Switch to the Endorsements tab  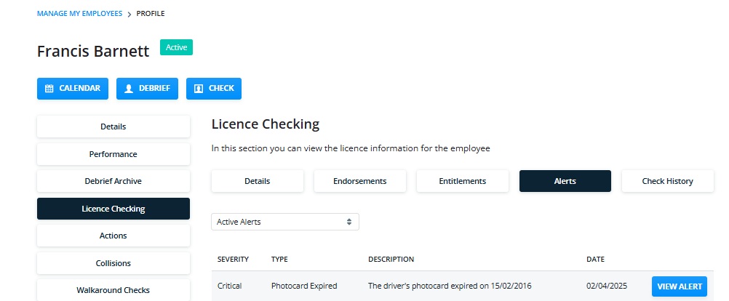[x=360, y=181]
